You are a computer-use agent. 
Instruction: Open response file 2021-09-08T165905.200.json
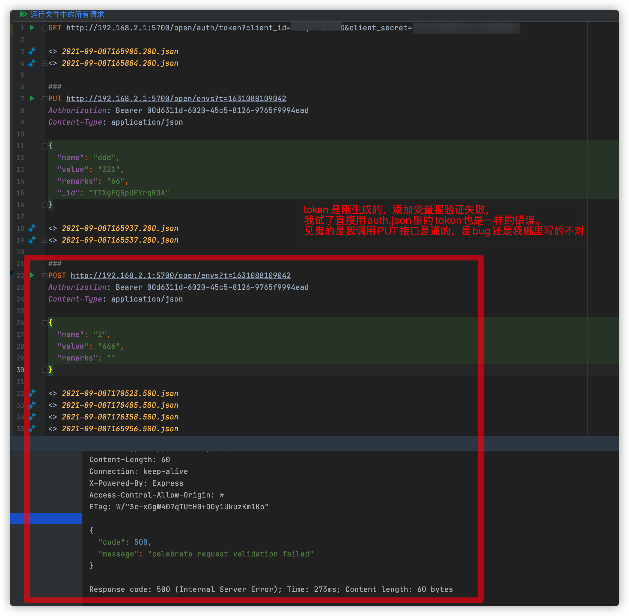click(120, 51)
